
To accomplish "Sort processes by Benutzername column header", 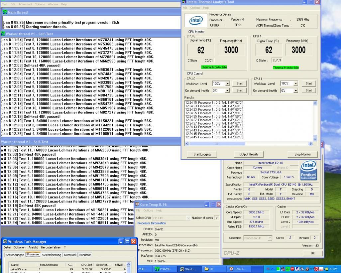I will pyautogui.click(x=51, y=265).
